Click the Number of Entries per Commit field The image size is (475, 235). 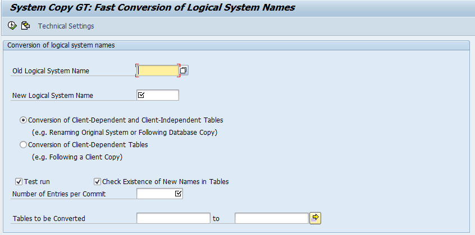(156, 194)
